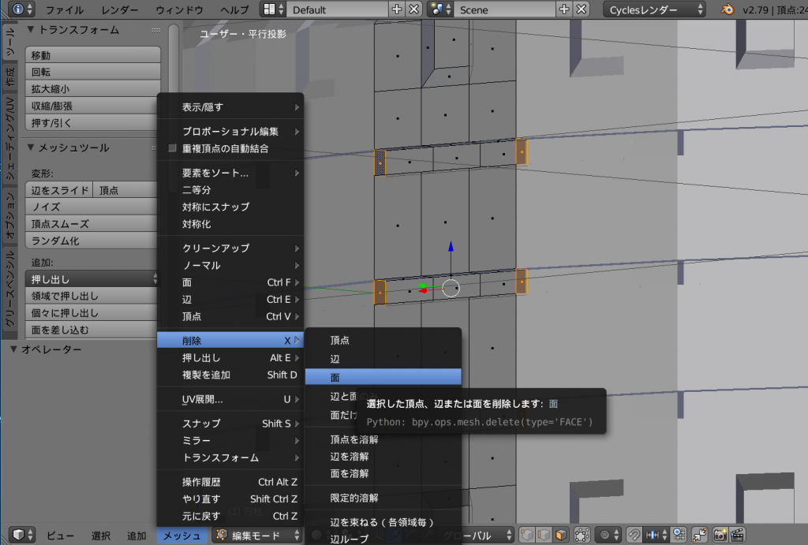
Task: Select face selection mode icon
Action: (x=560, y=535)
